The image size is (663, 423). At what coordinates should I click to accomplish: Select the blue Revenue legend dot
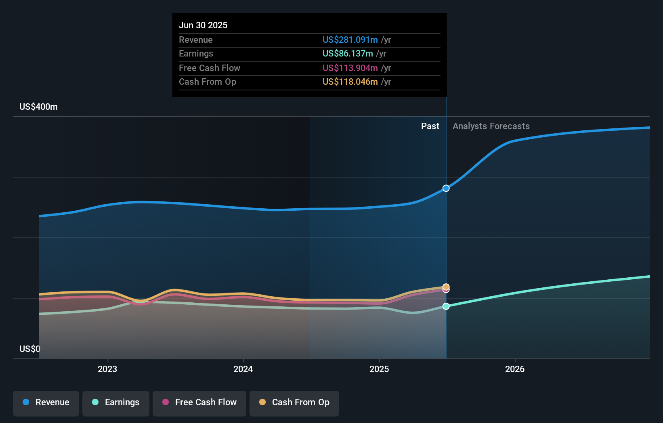point(25,402)
